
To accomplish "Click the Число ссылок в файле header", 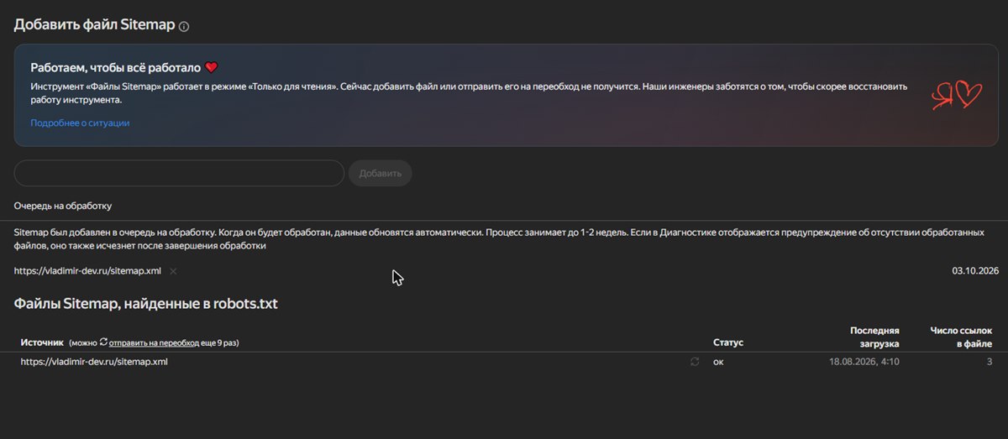I will pos(961,337).
